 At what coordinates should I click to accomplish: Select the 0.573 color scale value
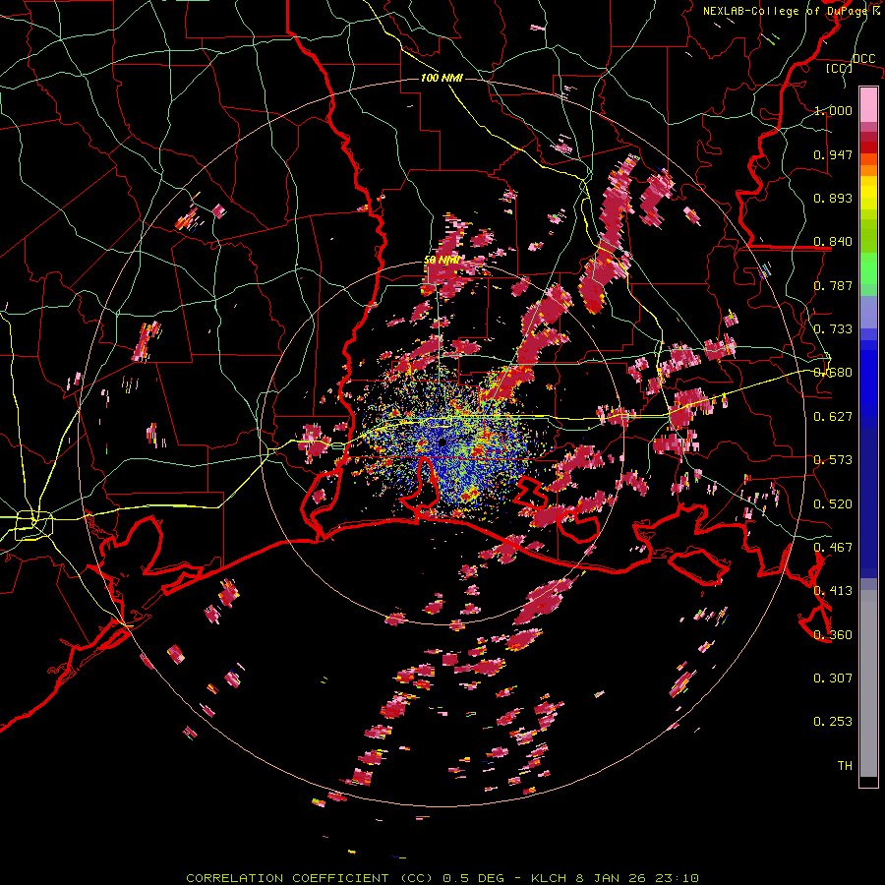[x=833, y=460]
